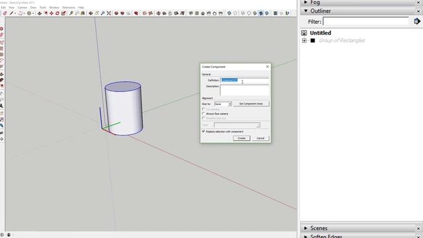
Task: Select the Pan tool
Action: point(96,13)
